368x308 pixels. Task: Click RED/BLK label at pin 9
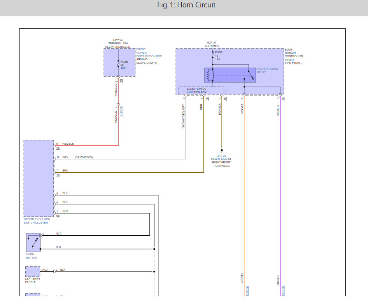[x=68, y=143]
